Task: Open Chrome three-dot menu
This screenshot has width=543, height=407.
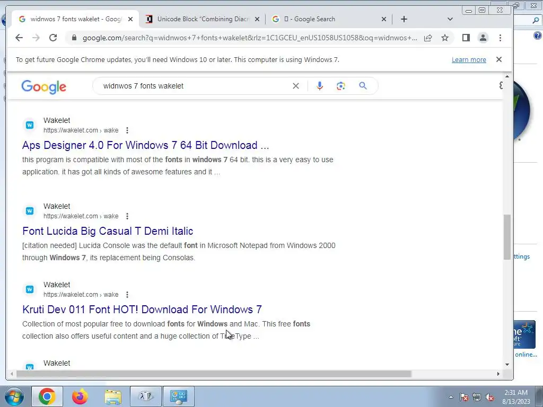Action: click(x=500, y=38)
